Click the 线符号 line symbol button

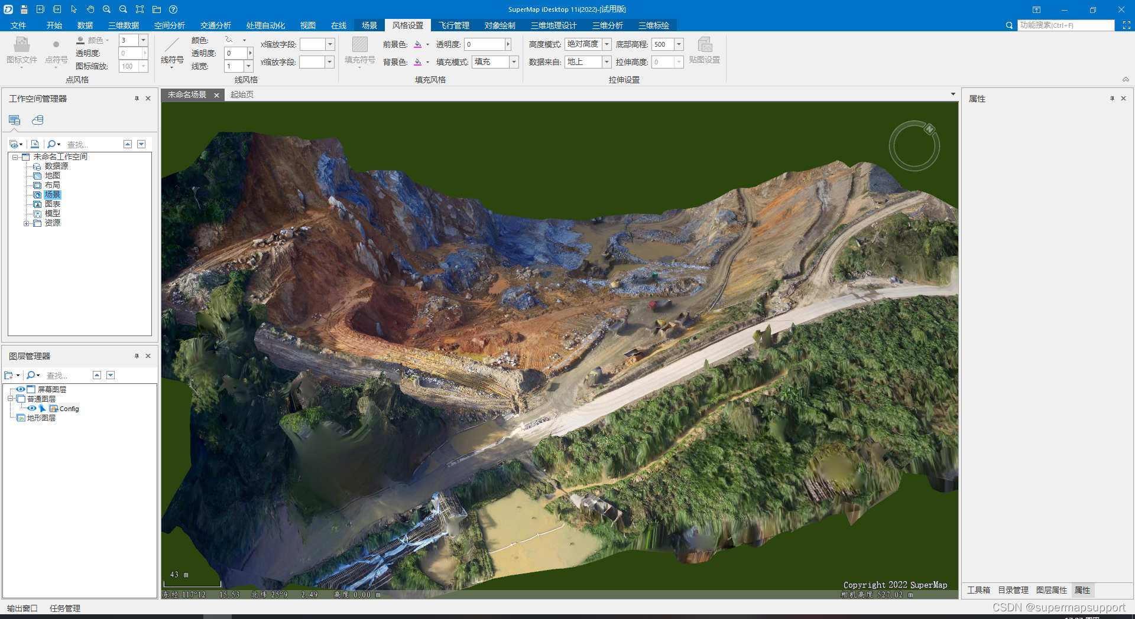point(172,51)
